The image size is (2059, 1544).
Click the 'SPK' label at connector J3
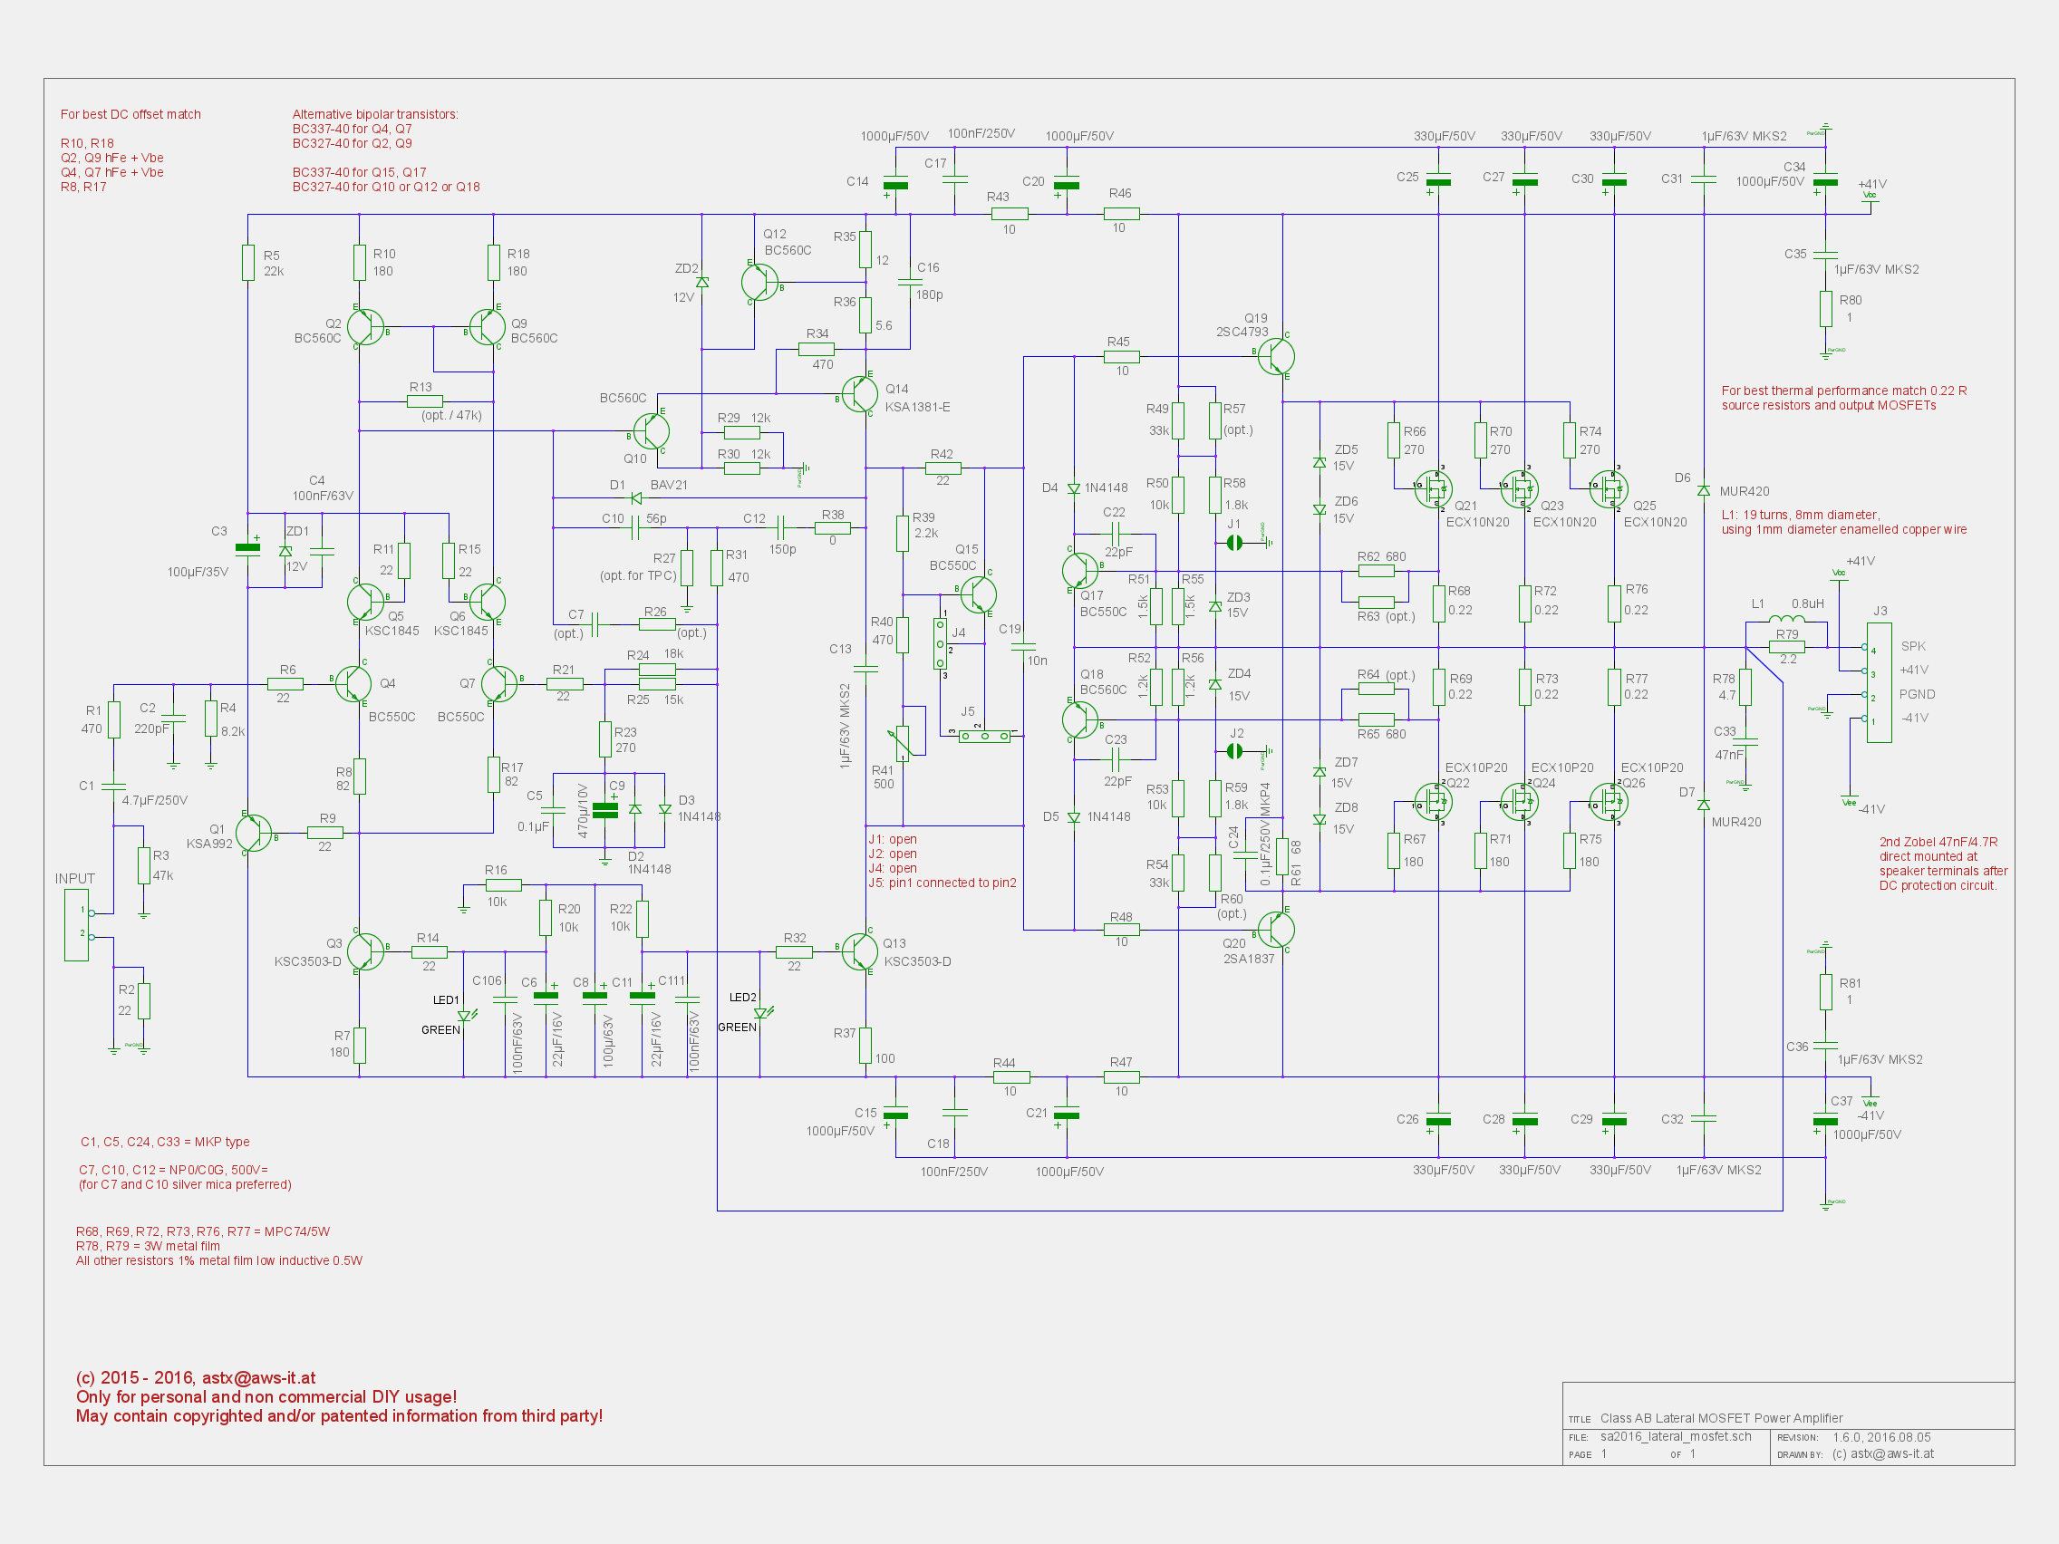tap(1913, 646)
